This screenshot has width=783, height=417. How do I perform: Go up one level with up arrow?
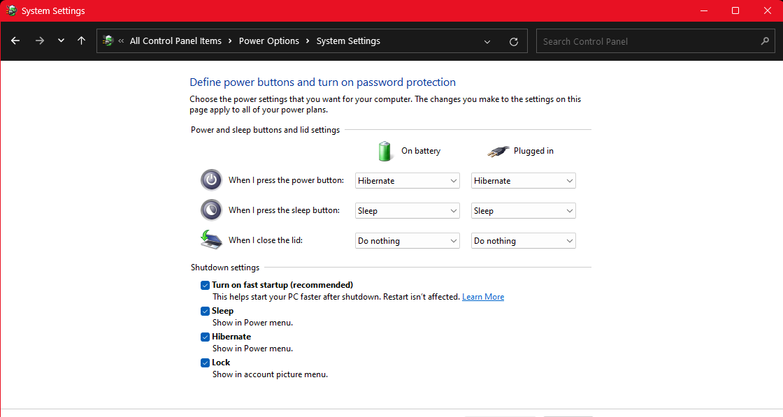(x=81, y=41)
